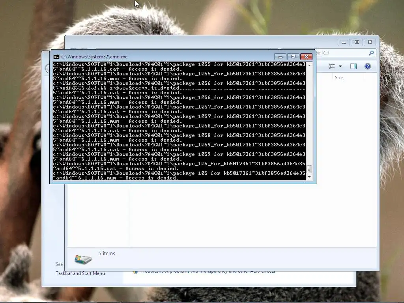Close the Explorer window
The height and width of the screenshot is (303, 404).
370,42
